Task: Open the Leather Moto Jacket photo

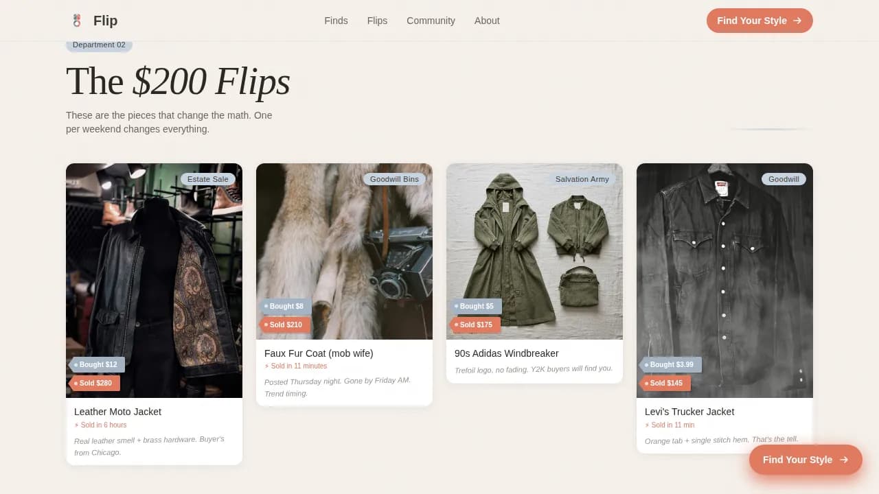Action: [x=154, y=281]
